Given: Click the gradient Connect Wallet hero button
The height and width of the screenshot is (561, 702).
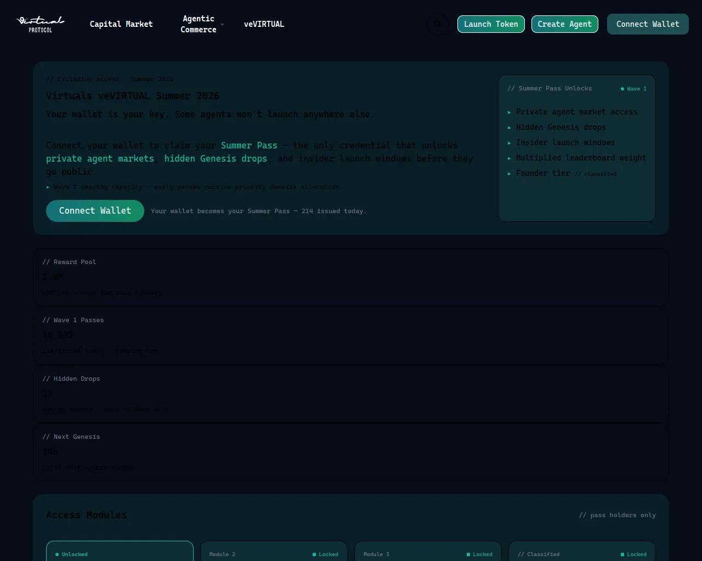Looking at the screenshot, I should [95, 211].
